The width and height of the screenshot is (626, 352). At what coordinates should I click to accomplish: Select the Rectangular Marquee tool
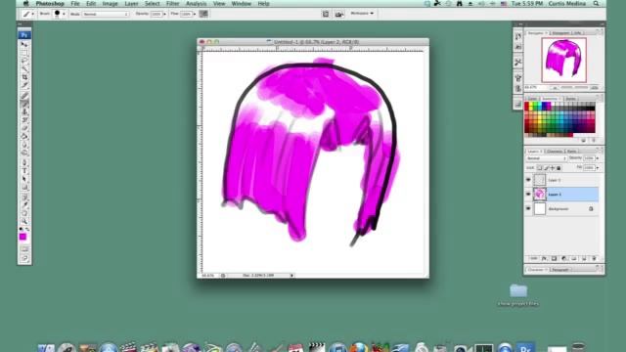(x=24, y=52)
